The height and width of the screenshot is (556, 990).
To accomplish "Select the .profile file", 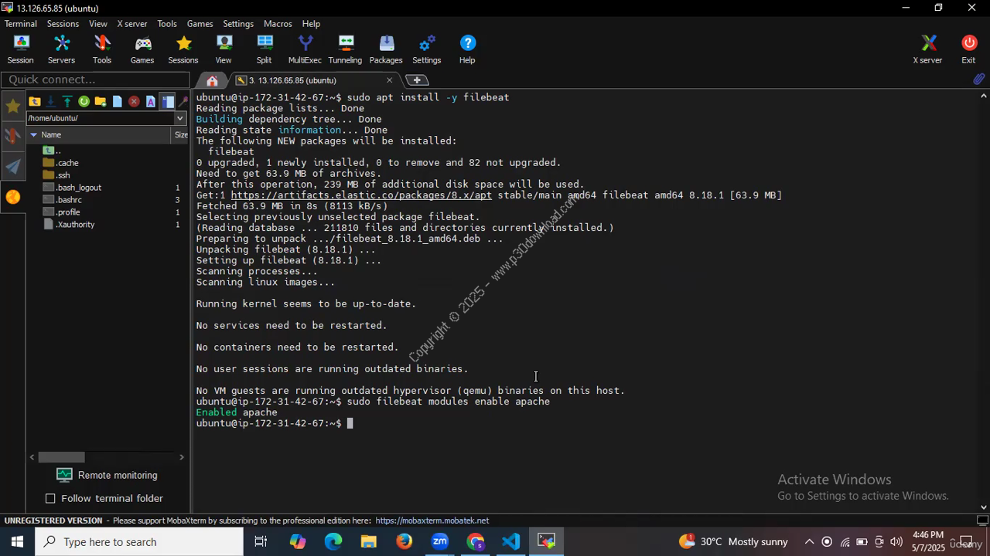I will click(x=68, y=212).
